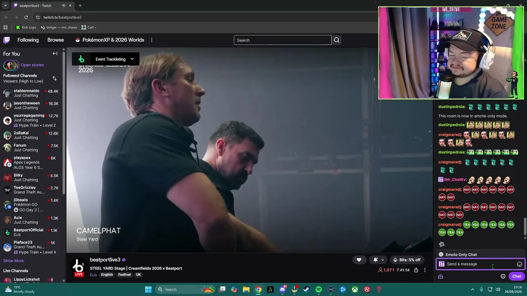This screenshot has height=296, width=527.
Task: Open the TeeGrizzley channel
Action: (x=31, y=190)
